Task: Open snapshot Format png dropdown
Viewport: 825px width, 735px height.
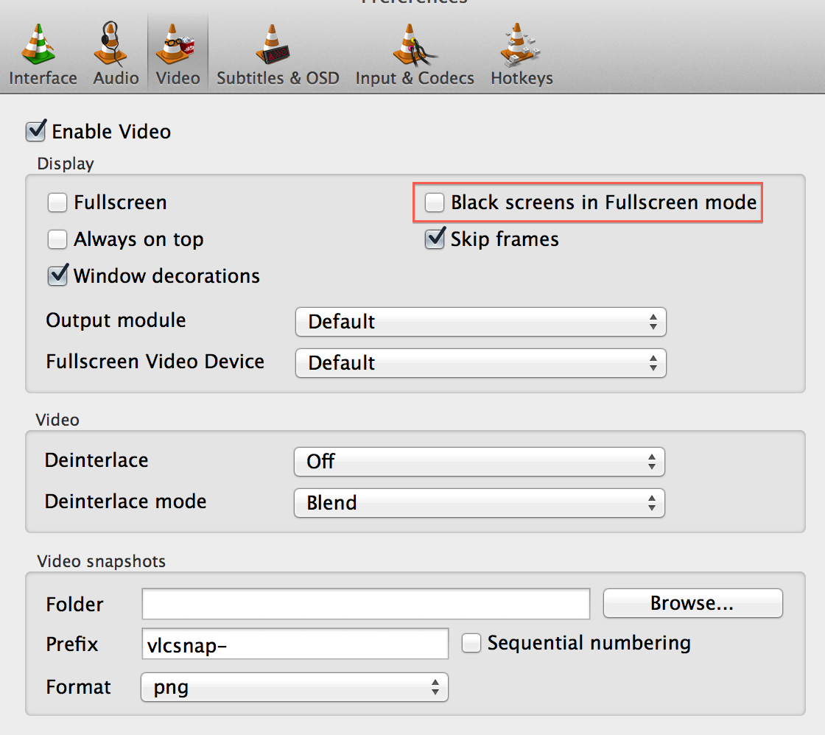Action: 295,687
